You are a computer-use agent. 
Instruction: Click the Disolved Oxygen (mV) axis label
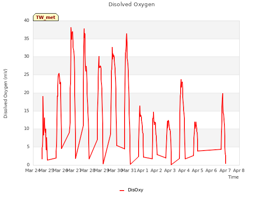[x=5, y=94]
